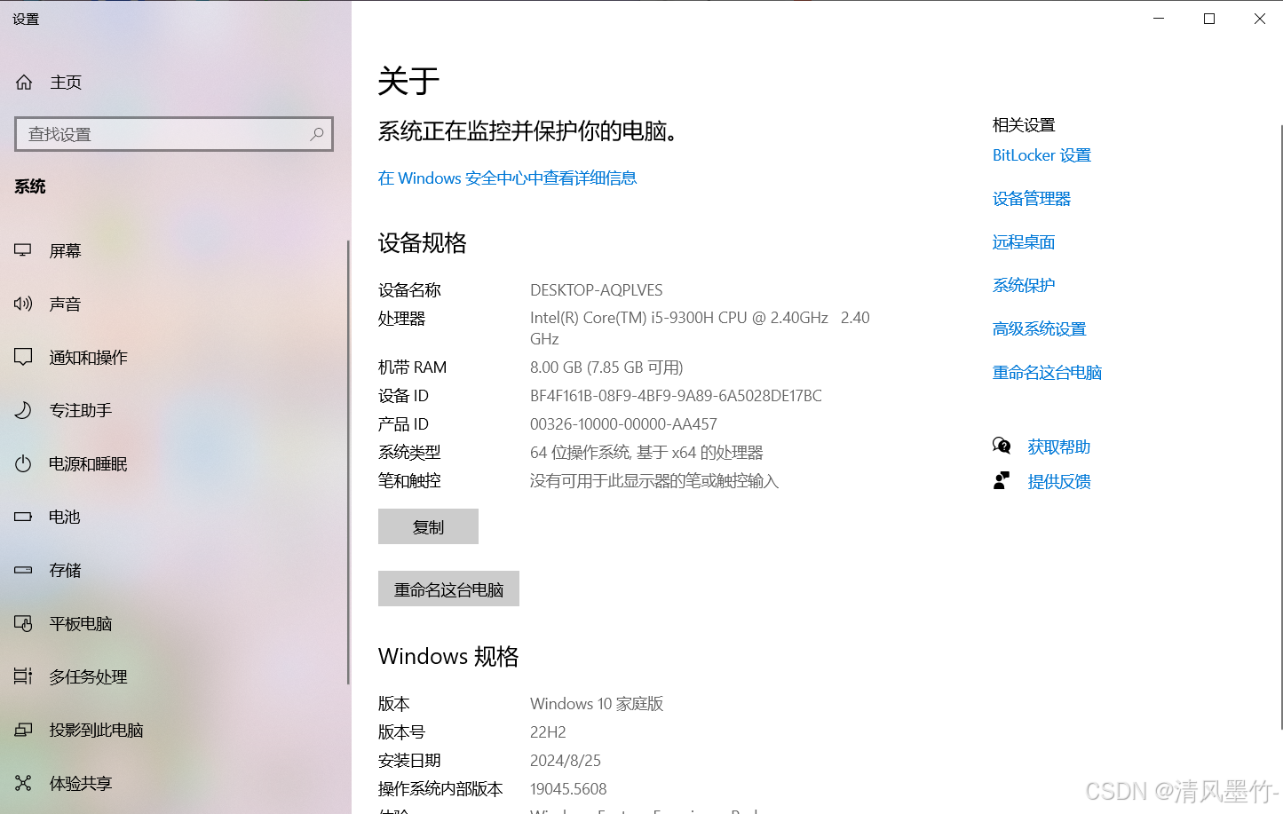Viewport: 1283px width, 814px height.
Task: Select the 专注助手 moon icon
Action: click(23, 410)
